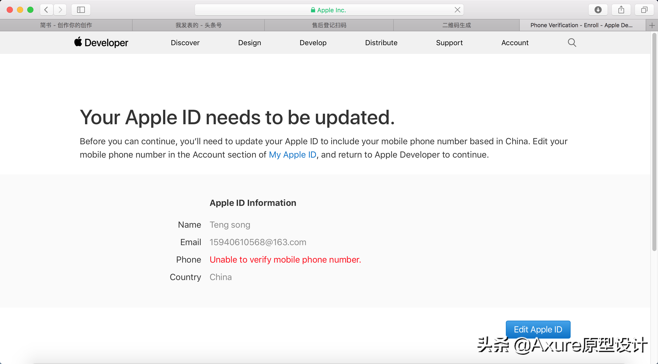Open search magnifier on Developer nav

(x=572, y=43)
